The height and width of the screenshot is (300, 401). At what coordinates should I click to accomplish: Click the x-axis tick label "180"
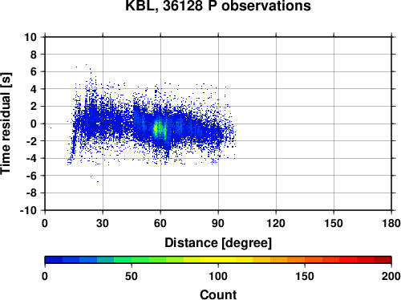pos(391,223)
